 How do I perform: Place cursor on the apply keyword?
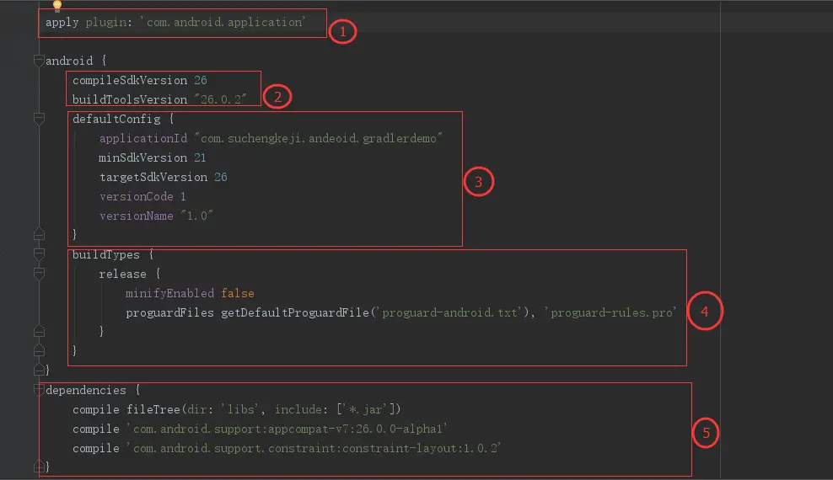click(62, 22)
